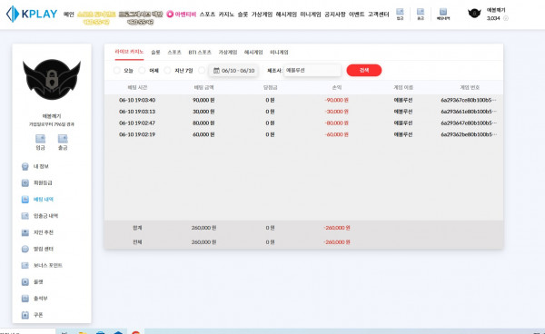Switch to the 미니게임 tab in history panel
This screenshot has height=334, width=545.
(279, 52)
